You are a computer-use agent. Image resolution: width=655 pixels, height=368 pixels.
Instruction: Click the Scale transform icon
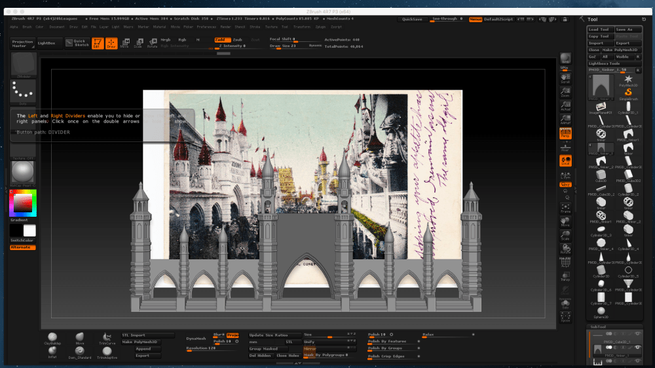[x=138, y=43]
